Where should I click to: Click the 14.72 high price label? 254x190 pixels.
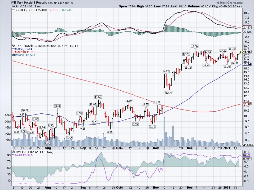(x=166, y=71)
